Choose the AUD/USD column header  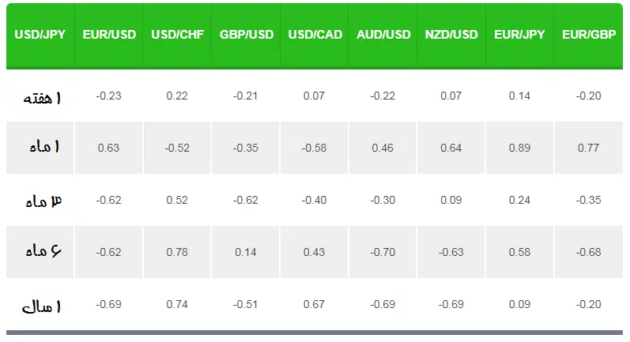pyautogui.click(x=383, y=35)
